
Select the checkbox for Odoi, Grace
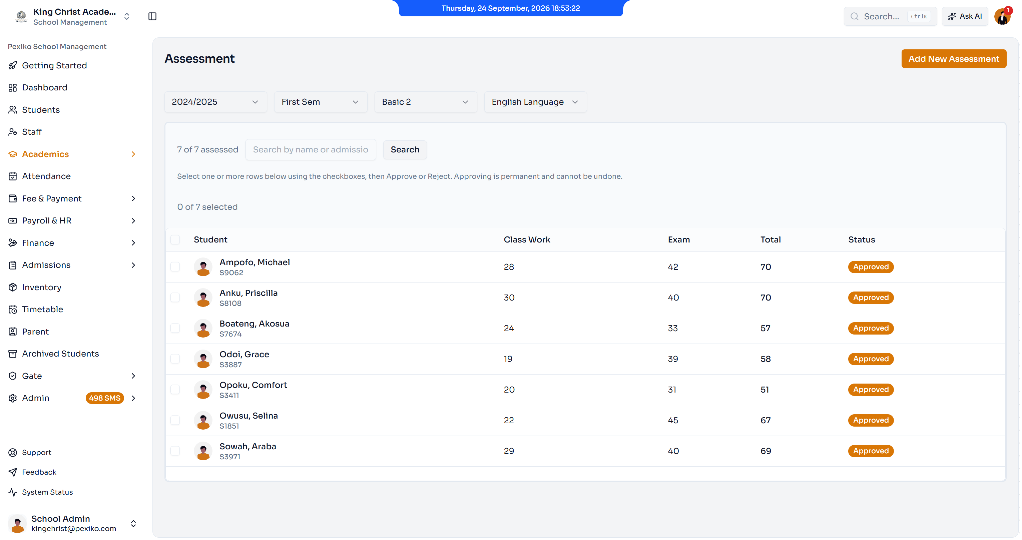[x=175, y=359]
